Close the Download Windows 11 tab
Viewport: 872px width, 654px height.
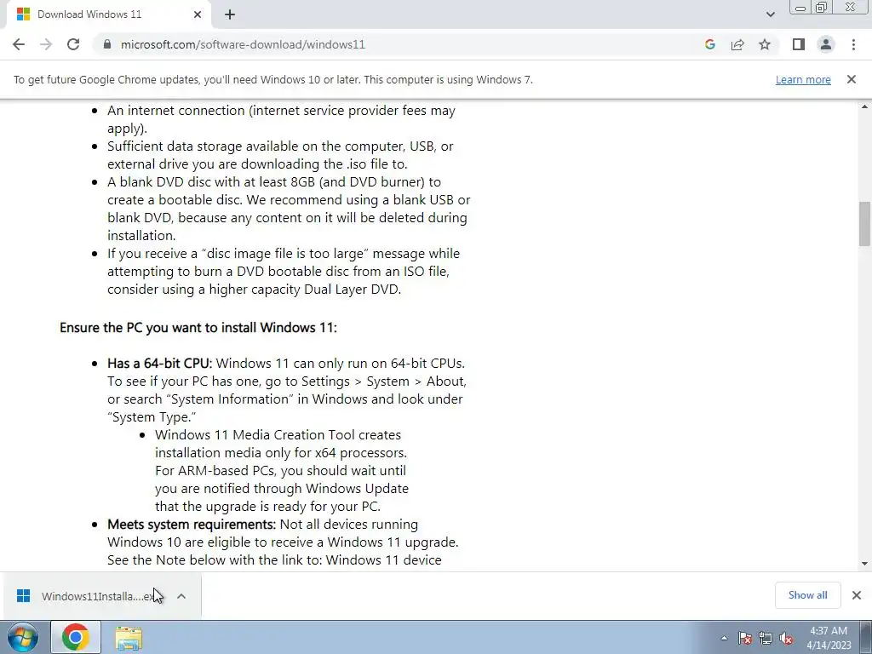point(198,14)
